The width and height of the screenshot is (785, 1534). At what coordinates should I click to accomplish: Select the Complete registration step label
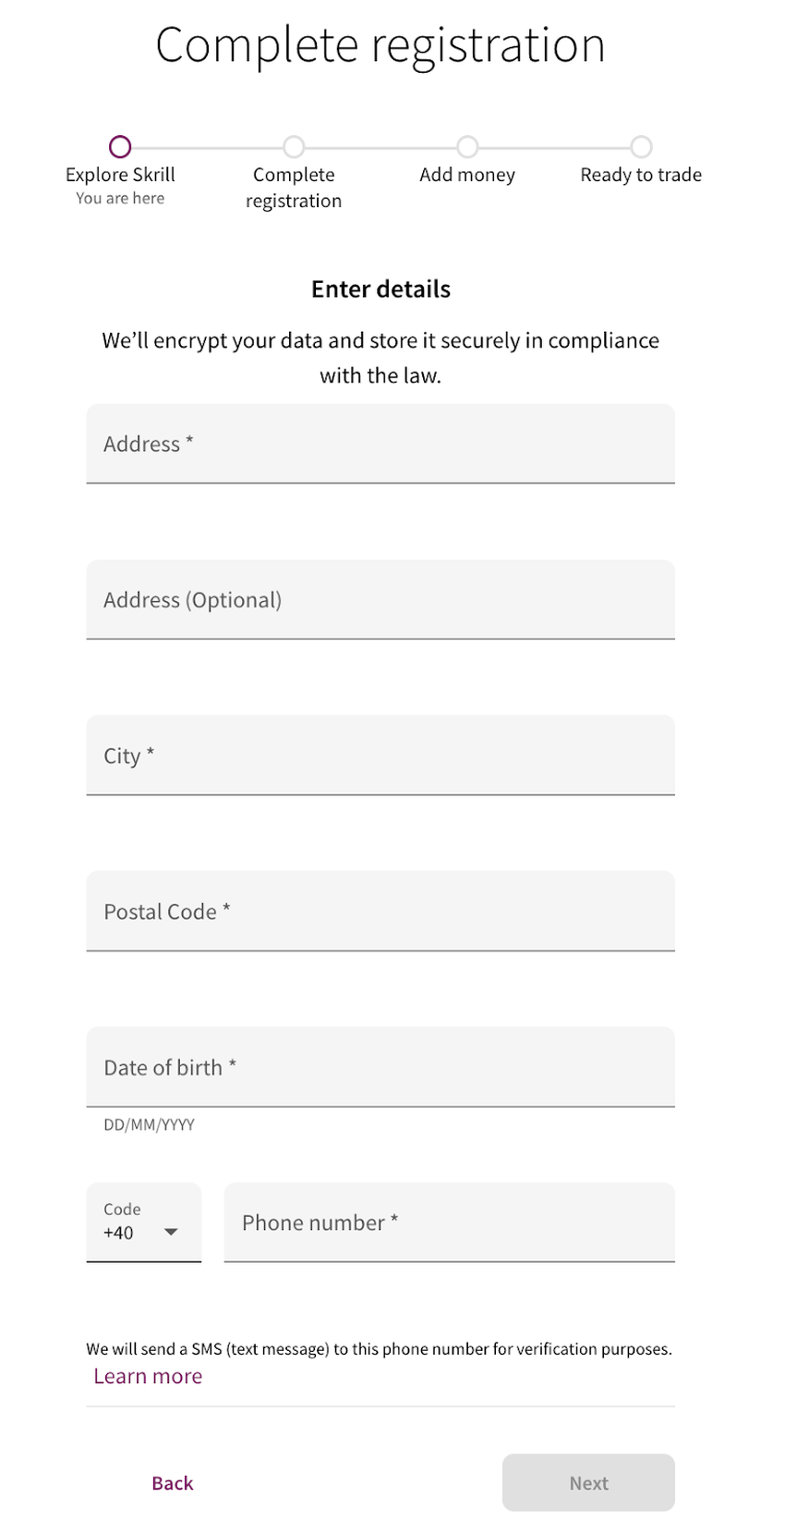click(x=294, y=188)
